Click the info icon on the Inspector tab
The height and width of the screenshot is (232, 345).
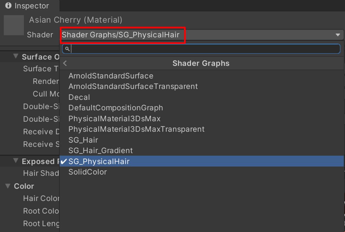pyautogui.click(x=8, y=6)
